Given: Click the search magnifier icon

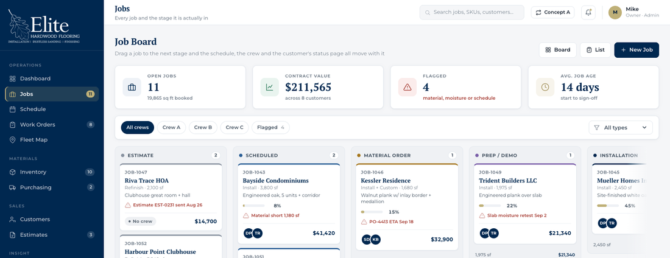Looking at the screenshot, I should pyautogui.click(x=428, y=12).
